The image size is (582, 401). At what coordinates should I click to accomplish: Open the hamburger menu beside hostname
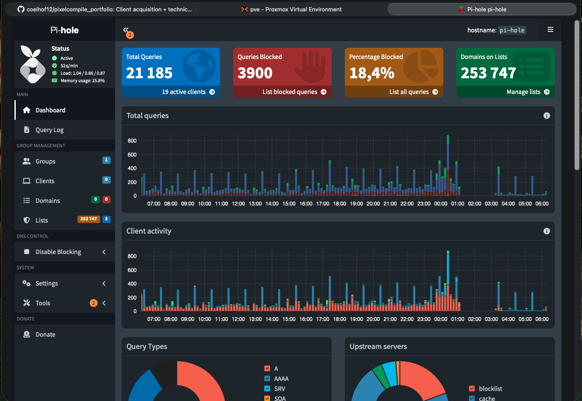click(550, 30)
